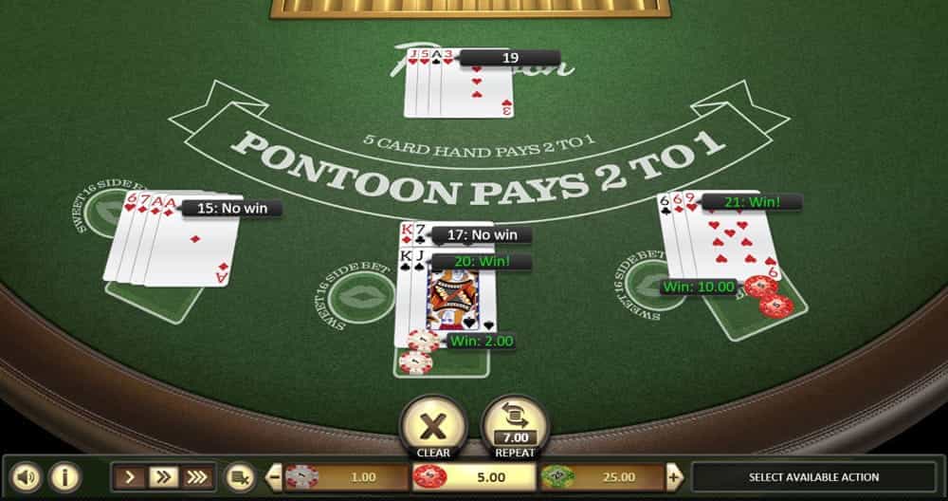
Task: Click the left seat betting box
Action: (156, 301)
